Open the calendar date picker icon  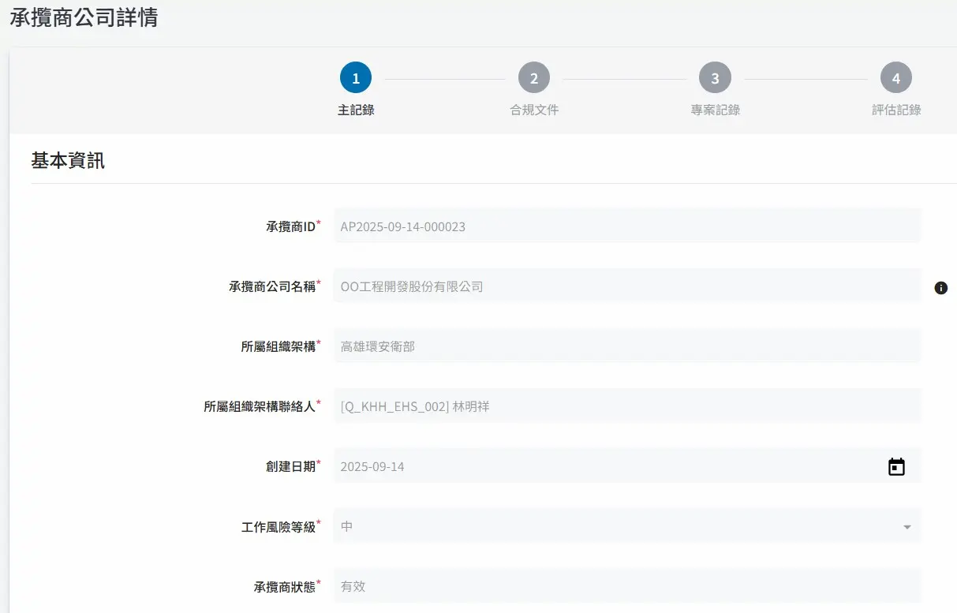[896, 467]
